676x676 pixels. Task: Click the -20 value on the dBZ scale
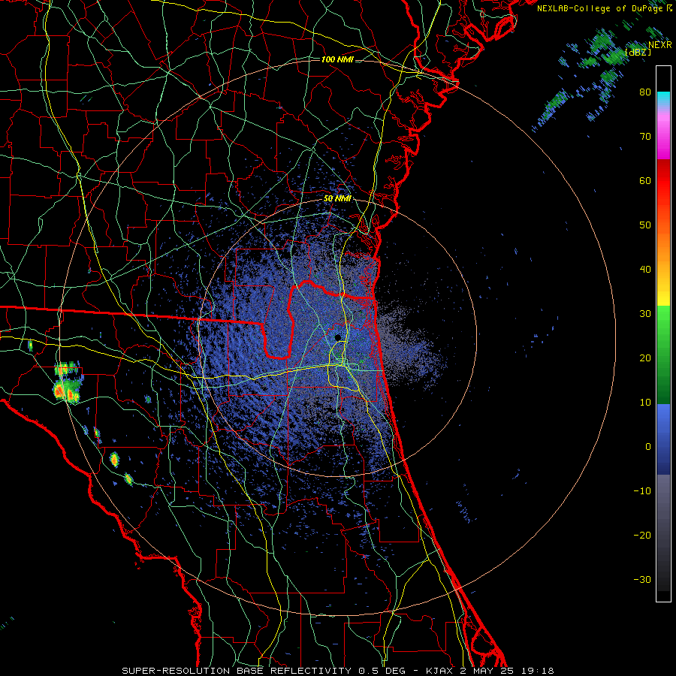[642, 535]
